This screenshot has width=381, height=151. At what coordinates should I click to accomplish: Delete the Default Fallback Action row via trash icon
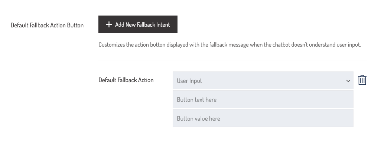(x=362, y=80)
